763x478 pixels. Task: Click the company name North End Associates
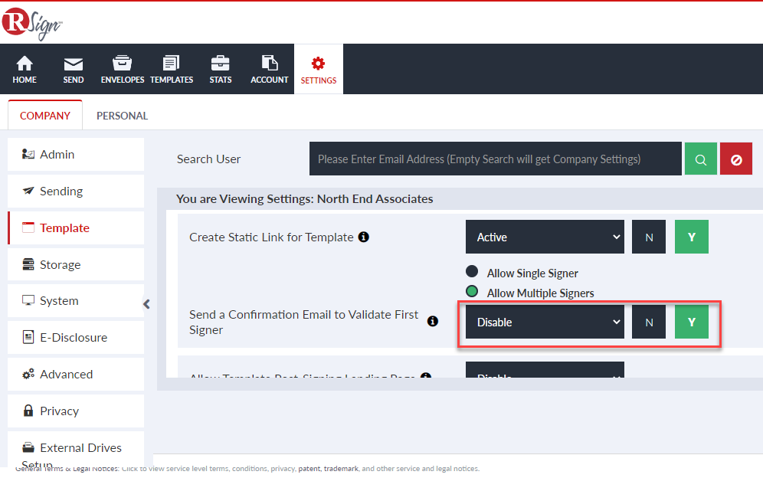(375, 199)
